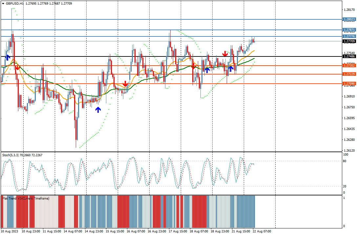Click the 16 Aug 07:00 time axis label
The width and height of the screenshot is (357, 235).
pos(136,231)
